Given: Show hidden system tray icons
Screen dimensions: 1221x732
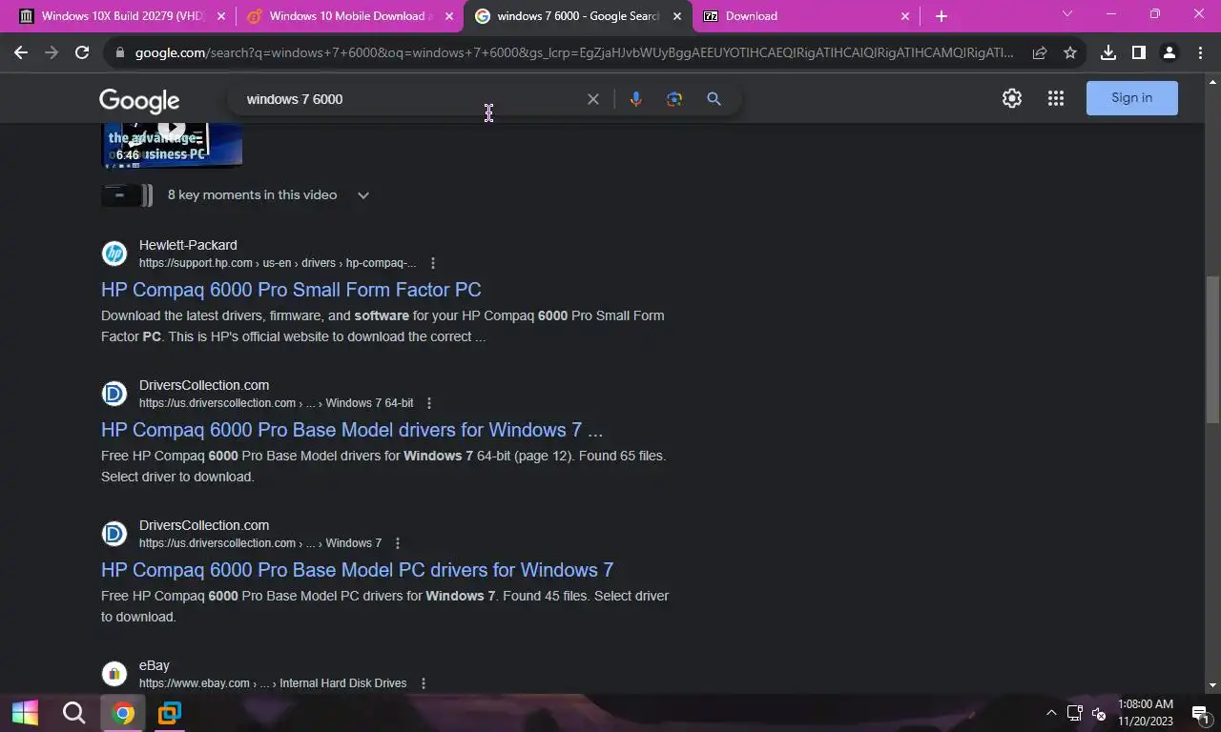Looking at the screenshot, I should [1052, 713].
